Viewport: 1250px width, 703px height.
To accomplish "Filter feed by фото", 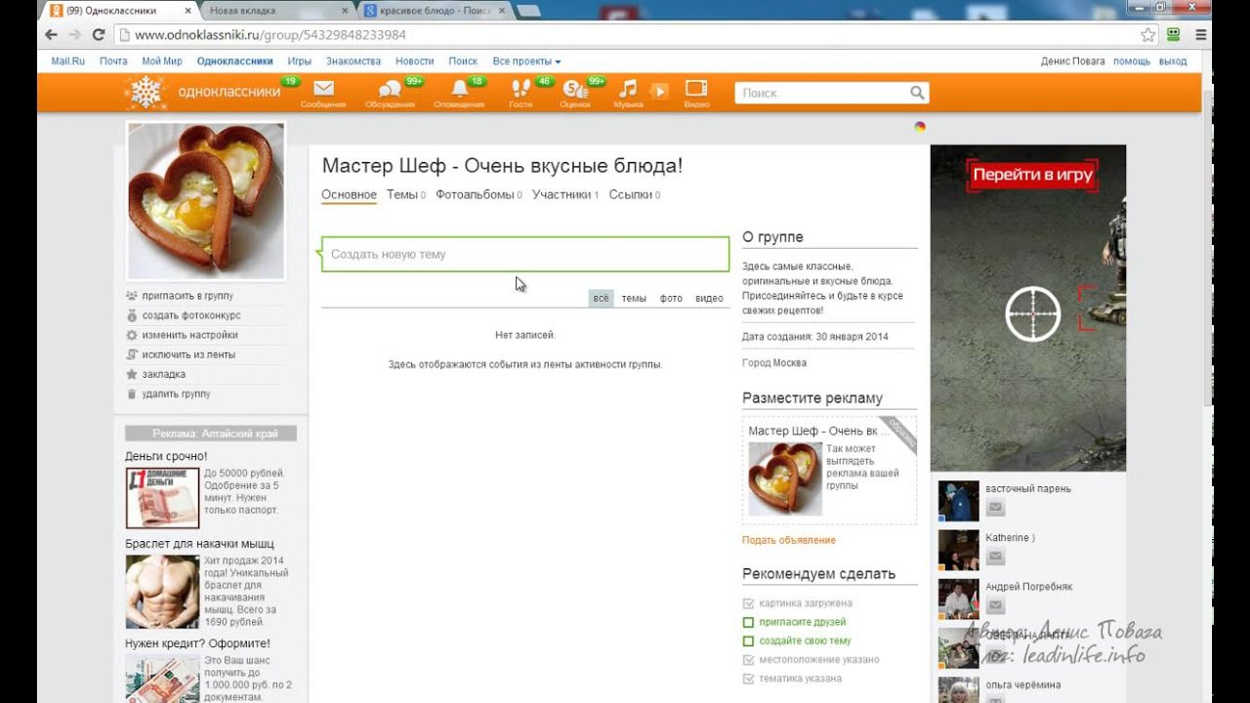I will coord(671,298).
